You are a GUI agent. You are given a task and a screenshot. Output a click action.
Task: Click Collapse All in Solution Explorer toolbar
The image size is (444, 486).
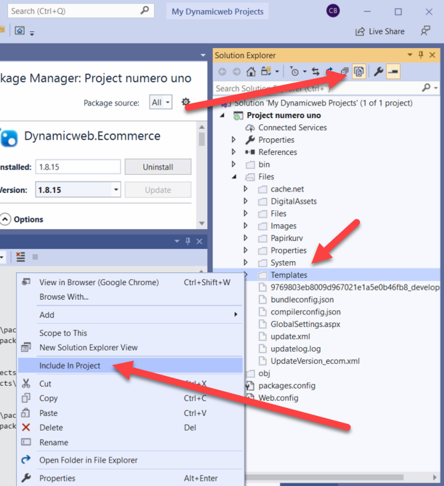pos(344,71)
